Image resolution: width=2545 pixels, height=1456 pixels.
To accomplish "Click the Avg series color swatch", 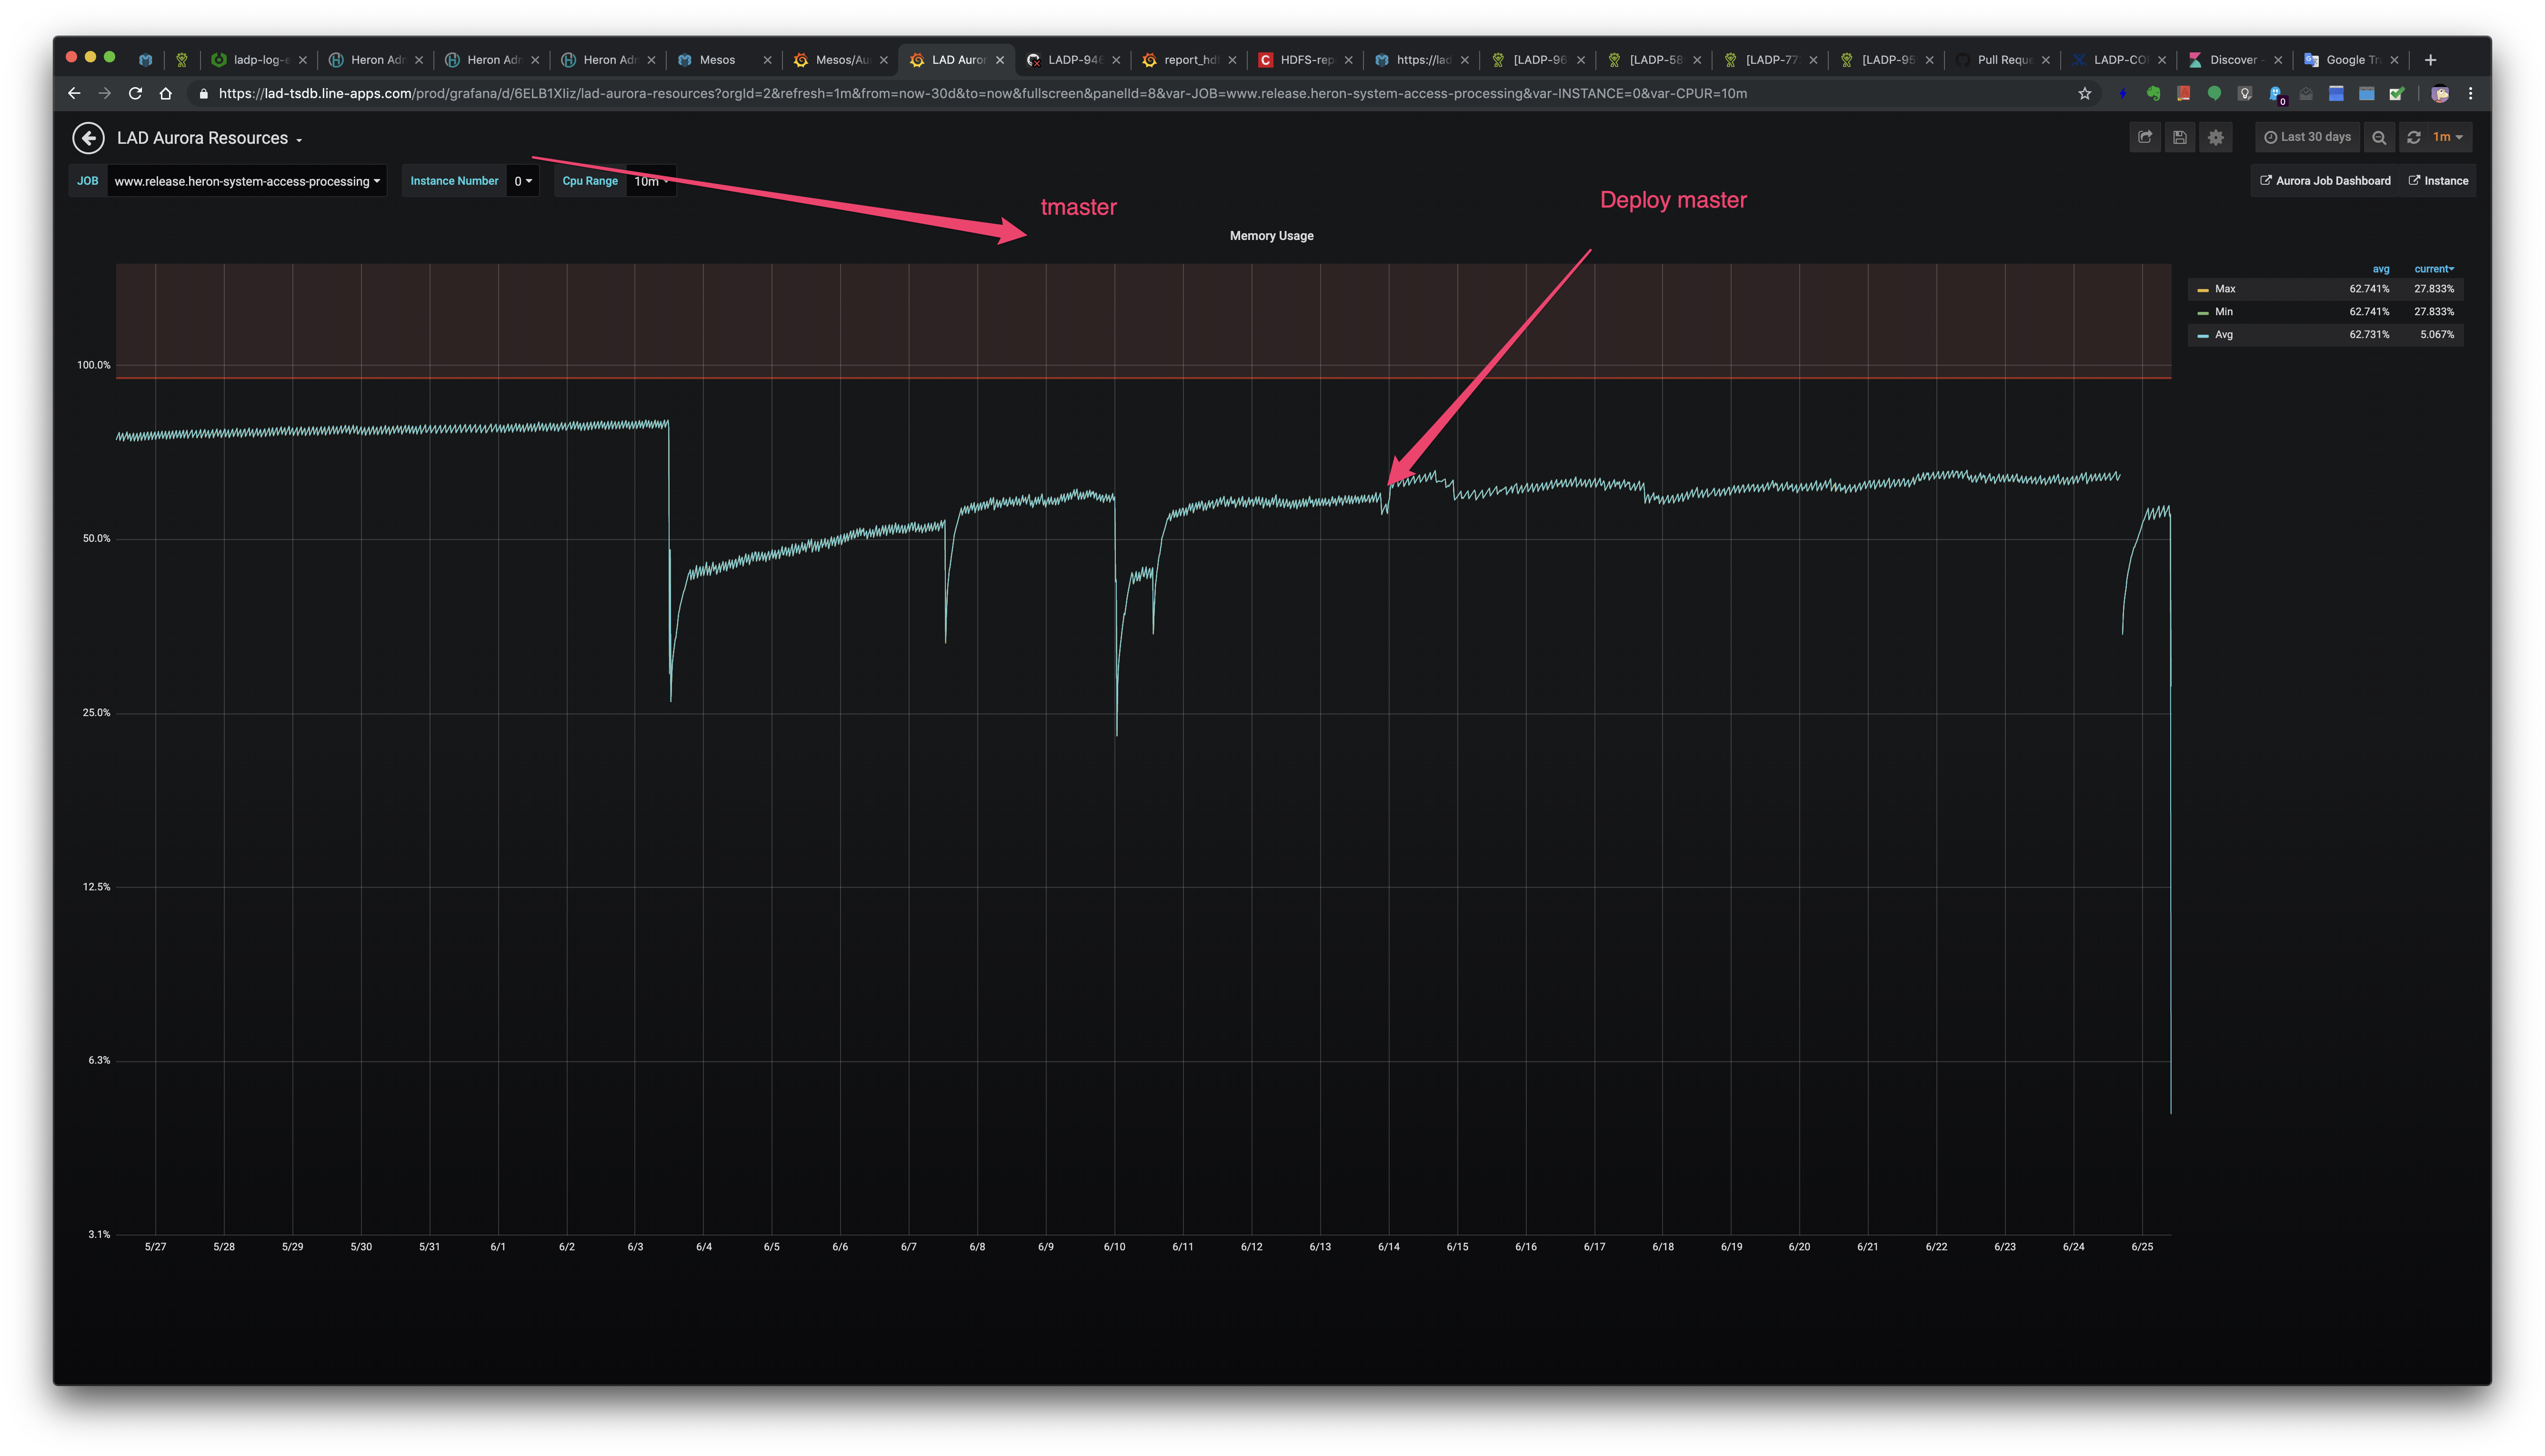I will [2203, 336].
